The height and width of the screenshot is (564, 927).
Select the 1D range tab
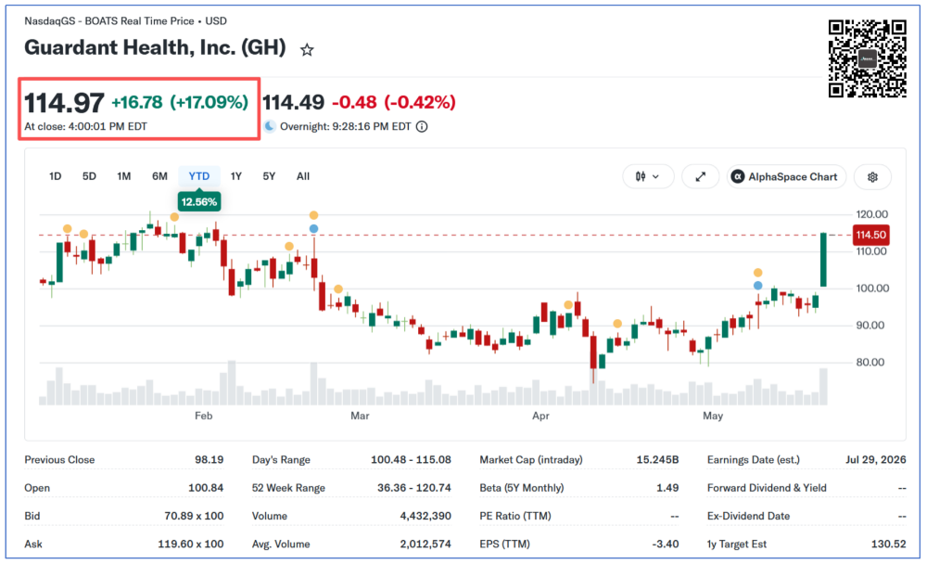point(55,175)
